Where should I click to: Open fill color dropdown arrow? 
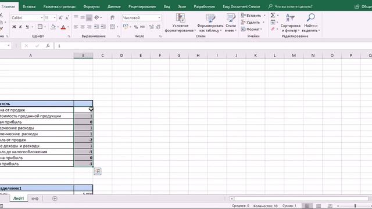coord(58,27)
